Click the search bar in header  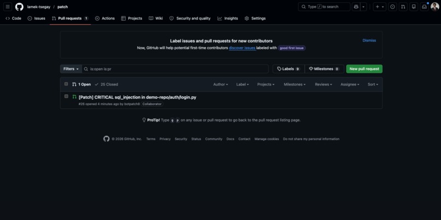click(x=324, y=7)
